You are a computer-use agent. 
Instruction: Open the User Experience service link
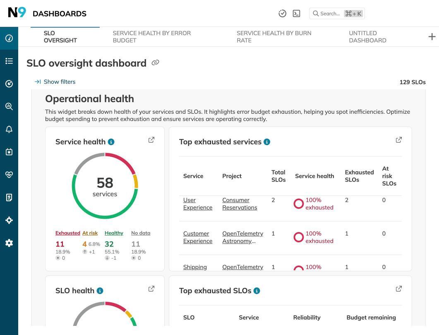tap(197, 203)
